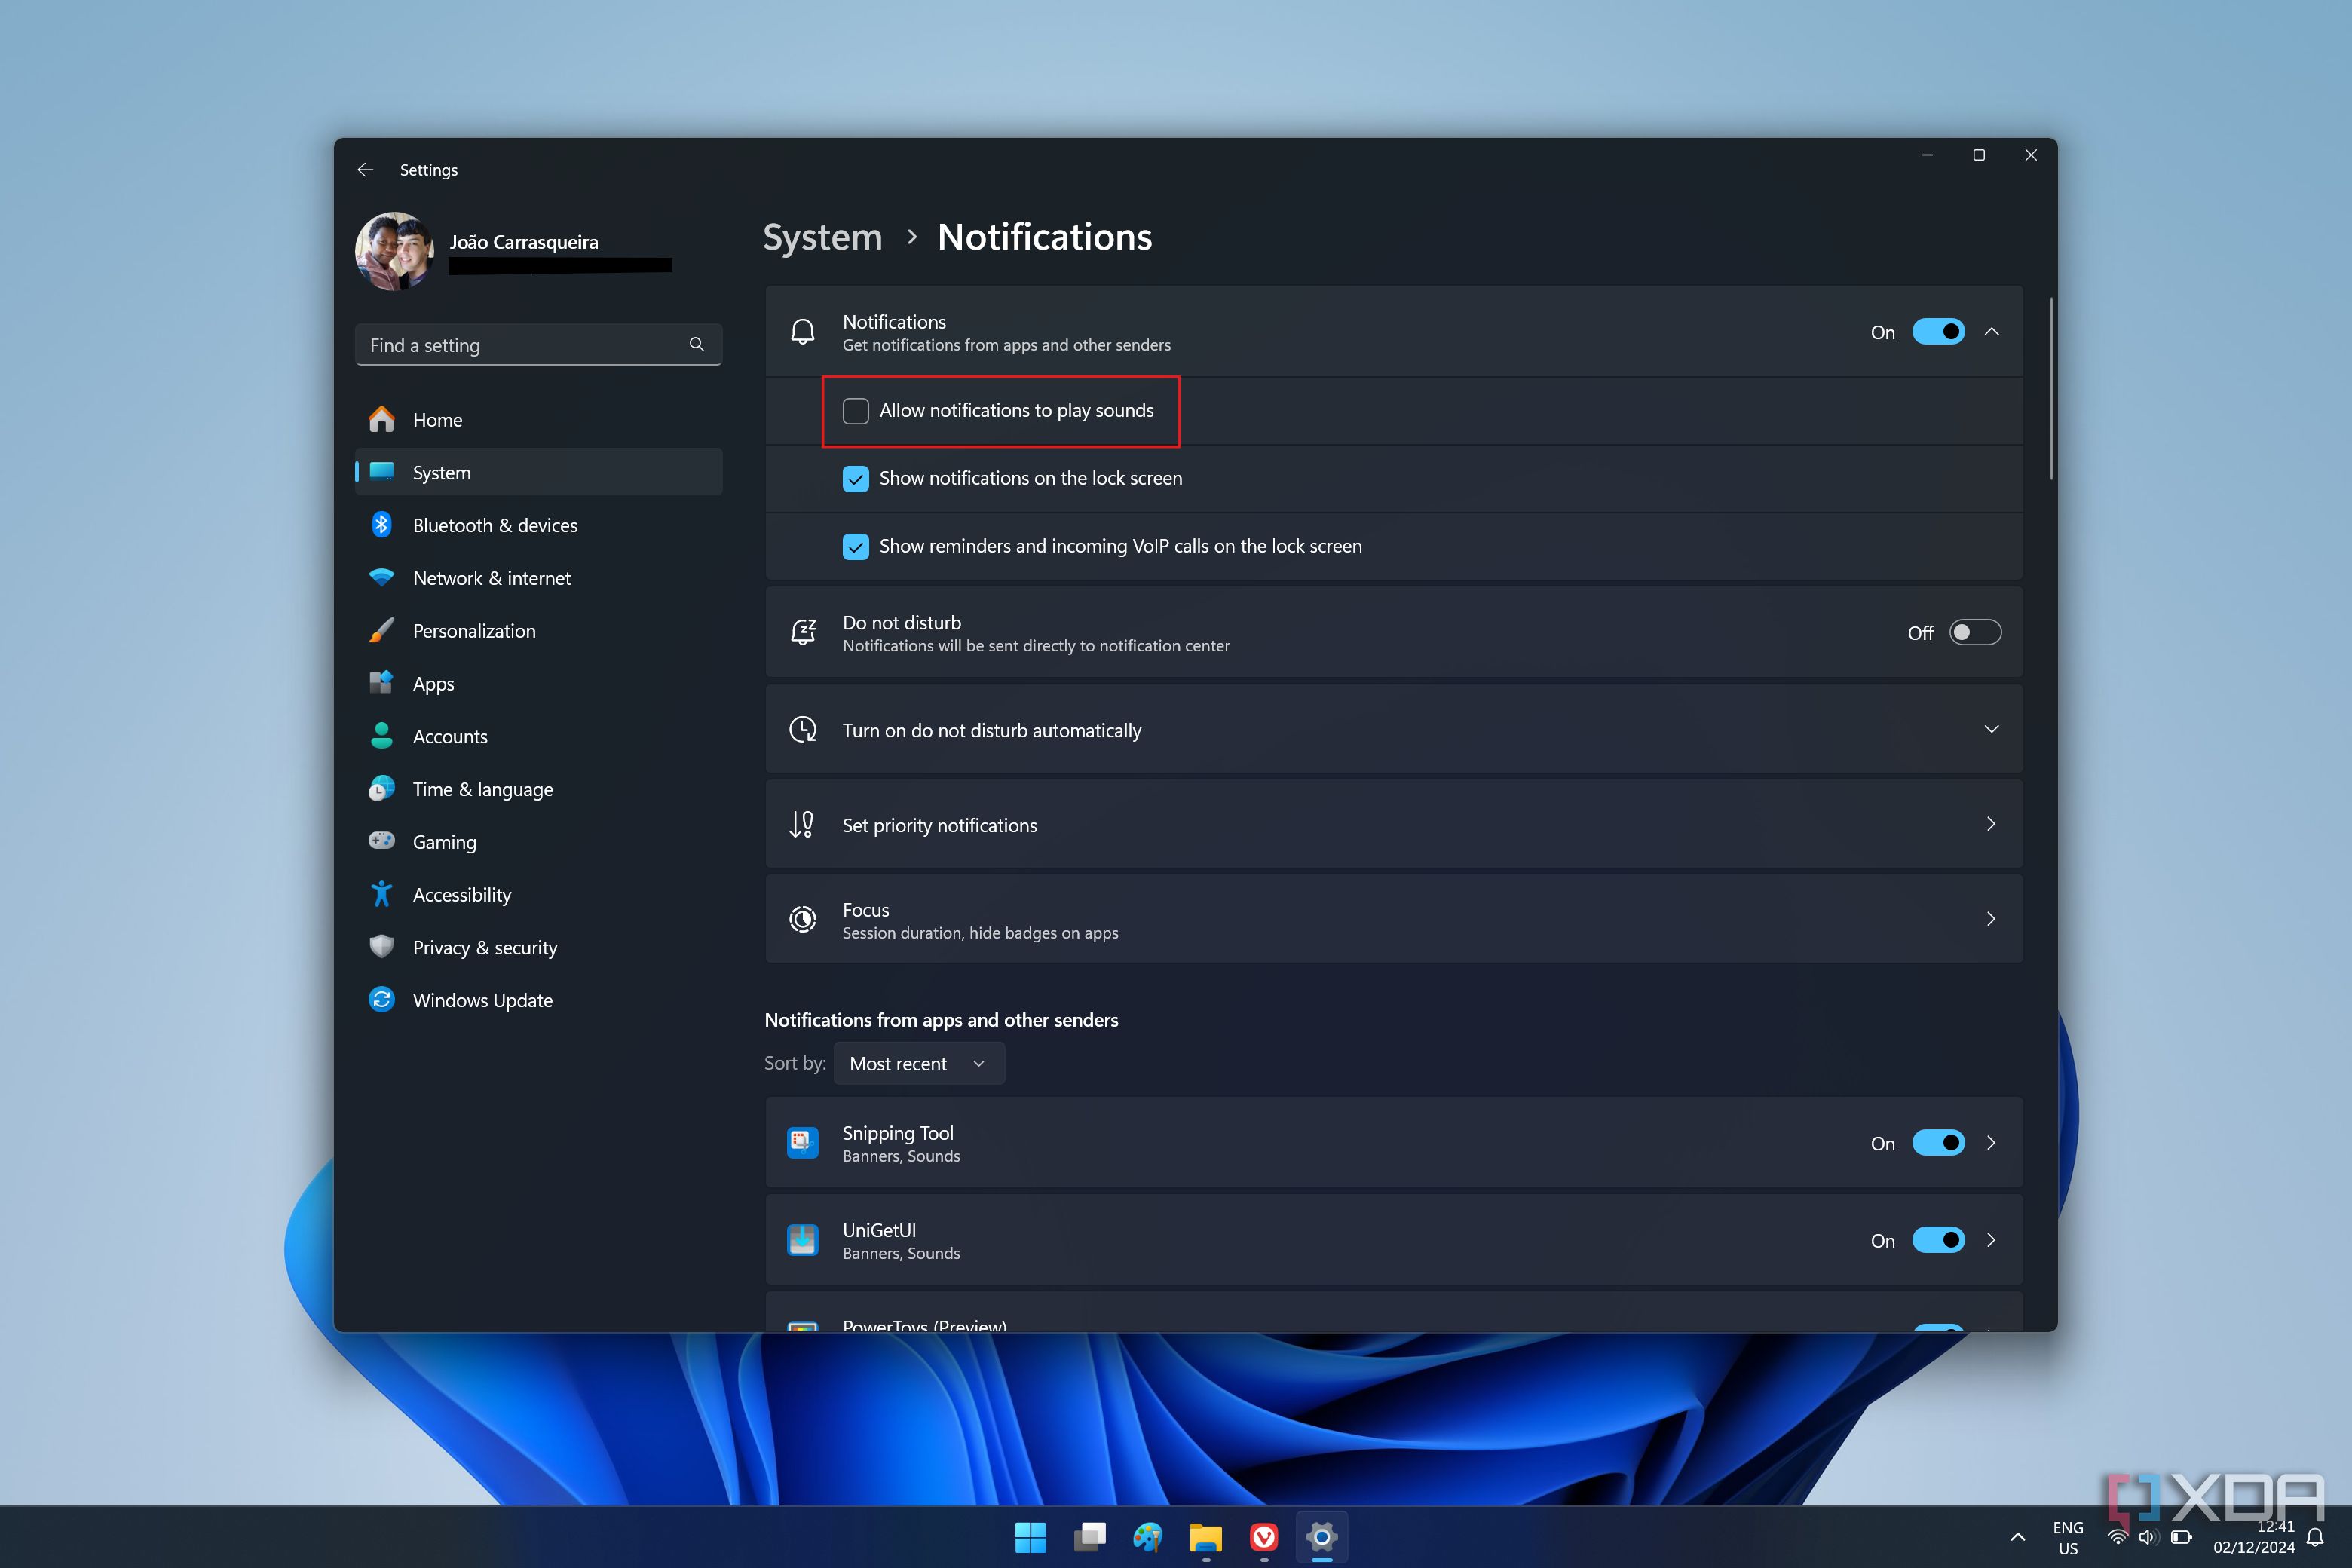Open Windows Update settings
The image size is (2352, 1568).
[x=483, y=999]
